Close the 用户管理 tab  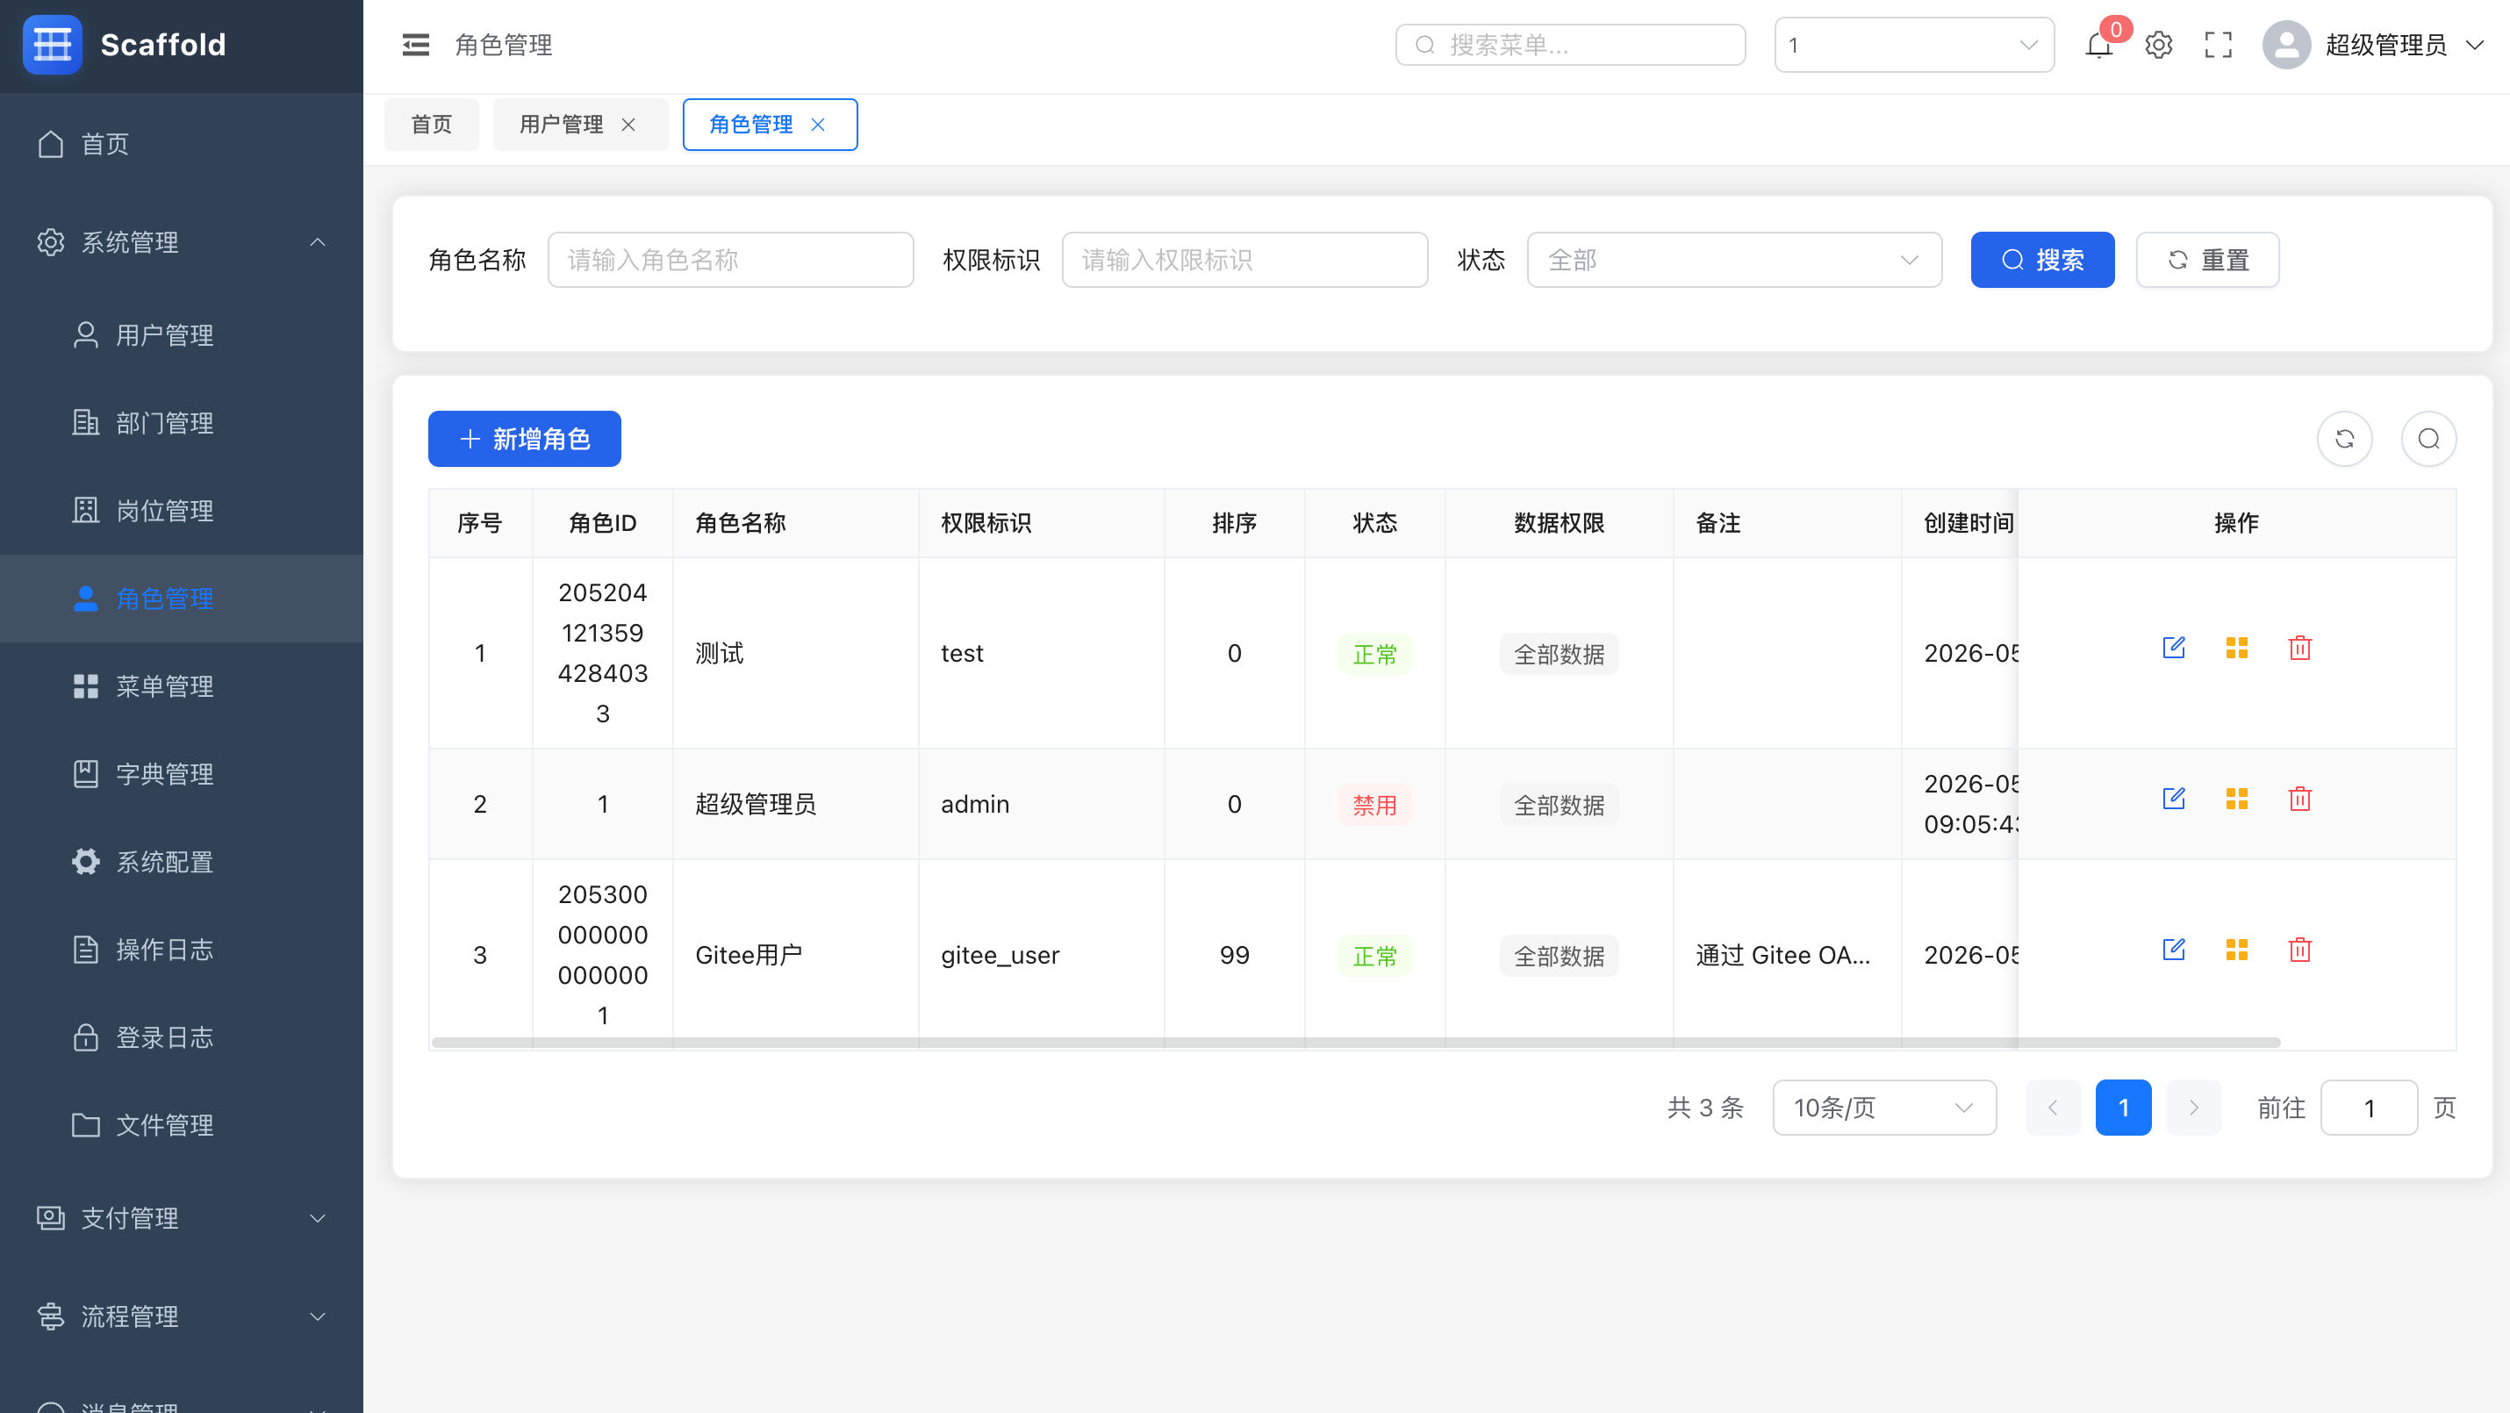628,125
